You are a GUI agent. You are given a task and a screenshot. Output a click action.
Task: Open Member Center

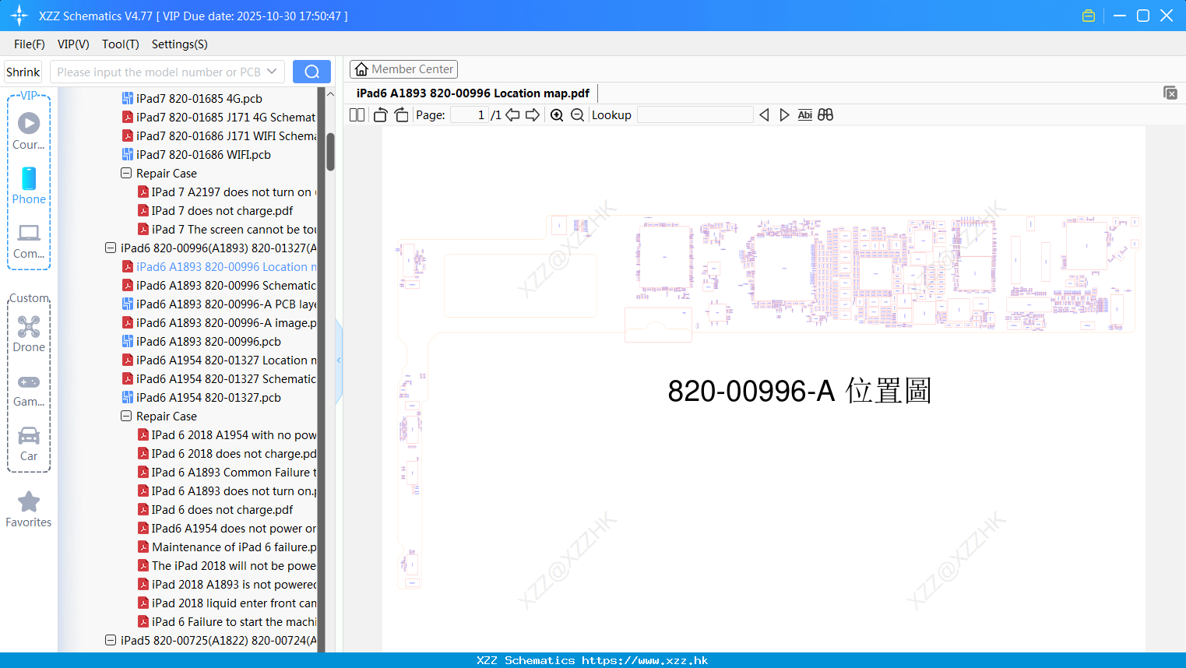(403, 69)
